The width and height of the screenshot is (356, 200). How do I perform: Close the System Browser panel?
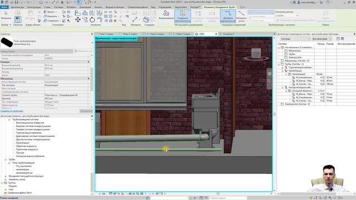354,34
